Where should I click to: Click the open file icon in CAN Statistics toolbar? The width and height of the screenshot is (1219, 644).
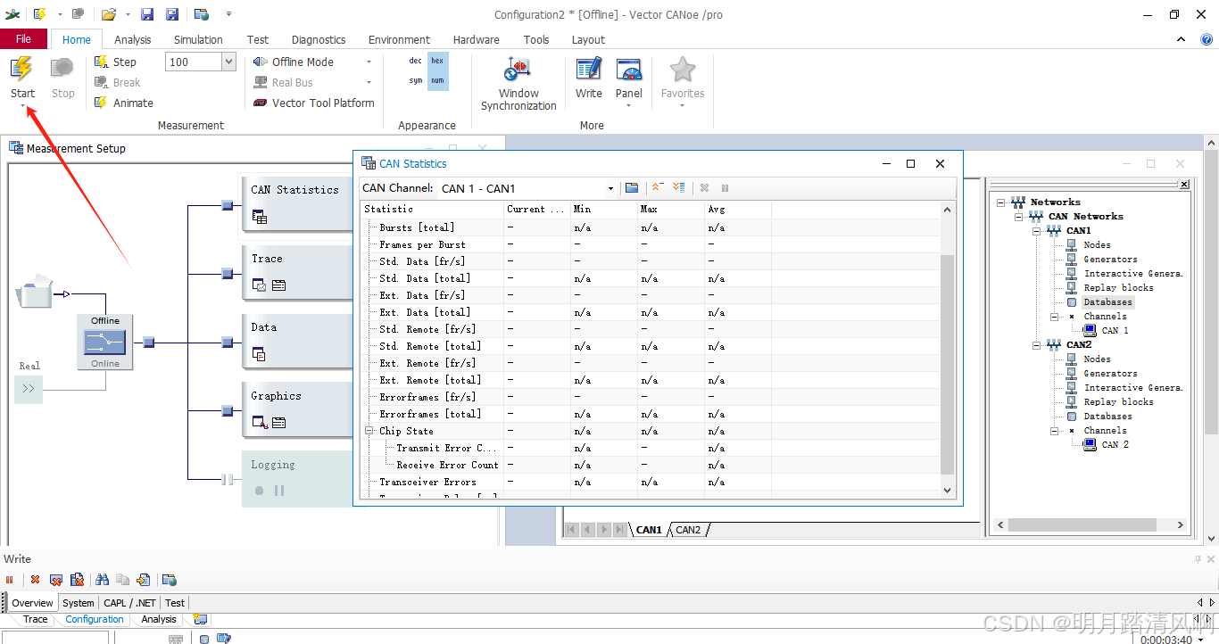(632, 188)
